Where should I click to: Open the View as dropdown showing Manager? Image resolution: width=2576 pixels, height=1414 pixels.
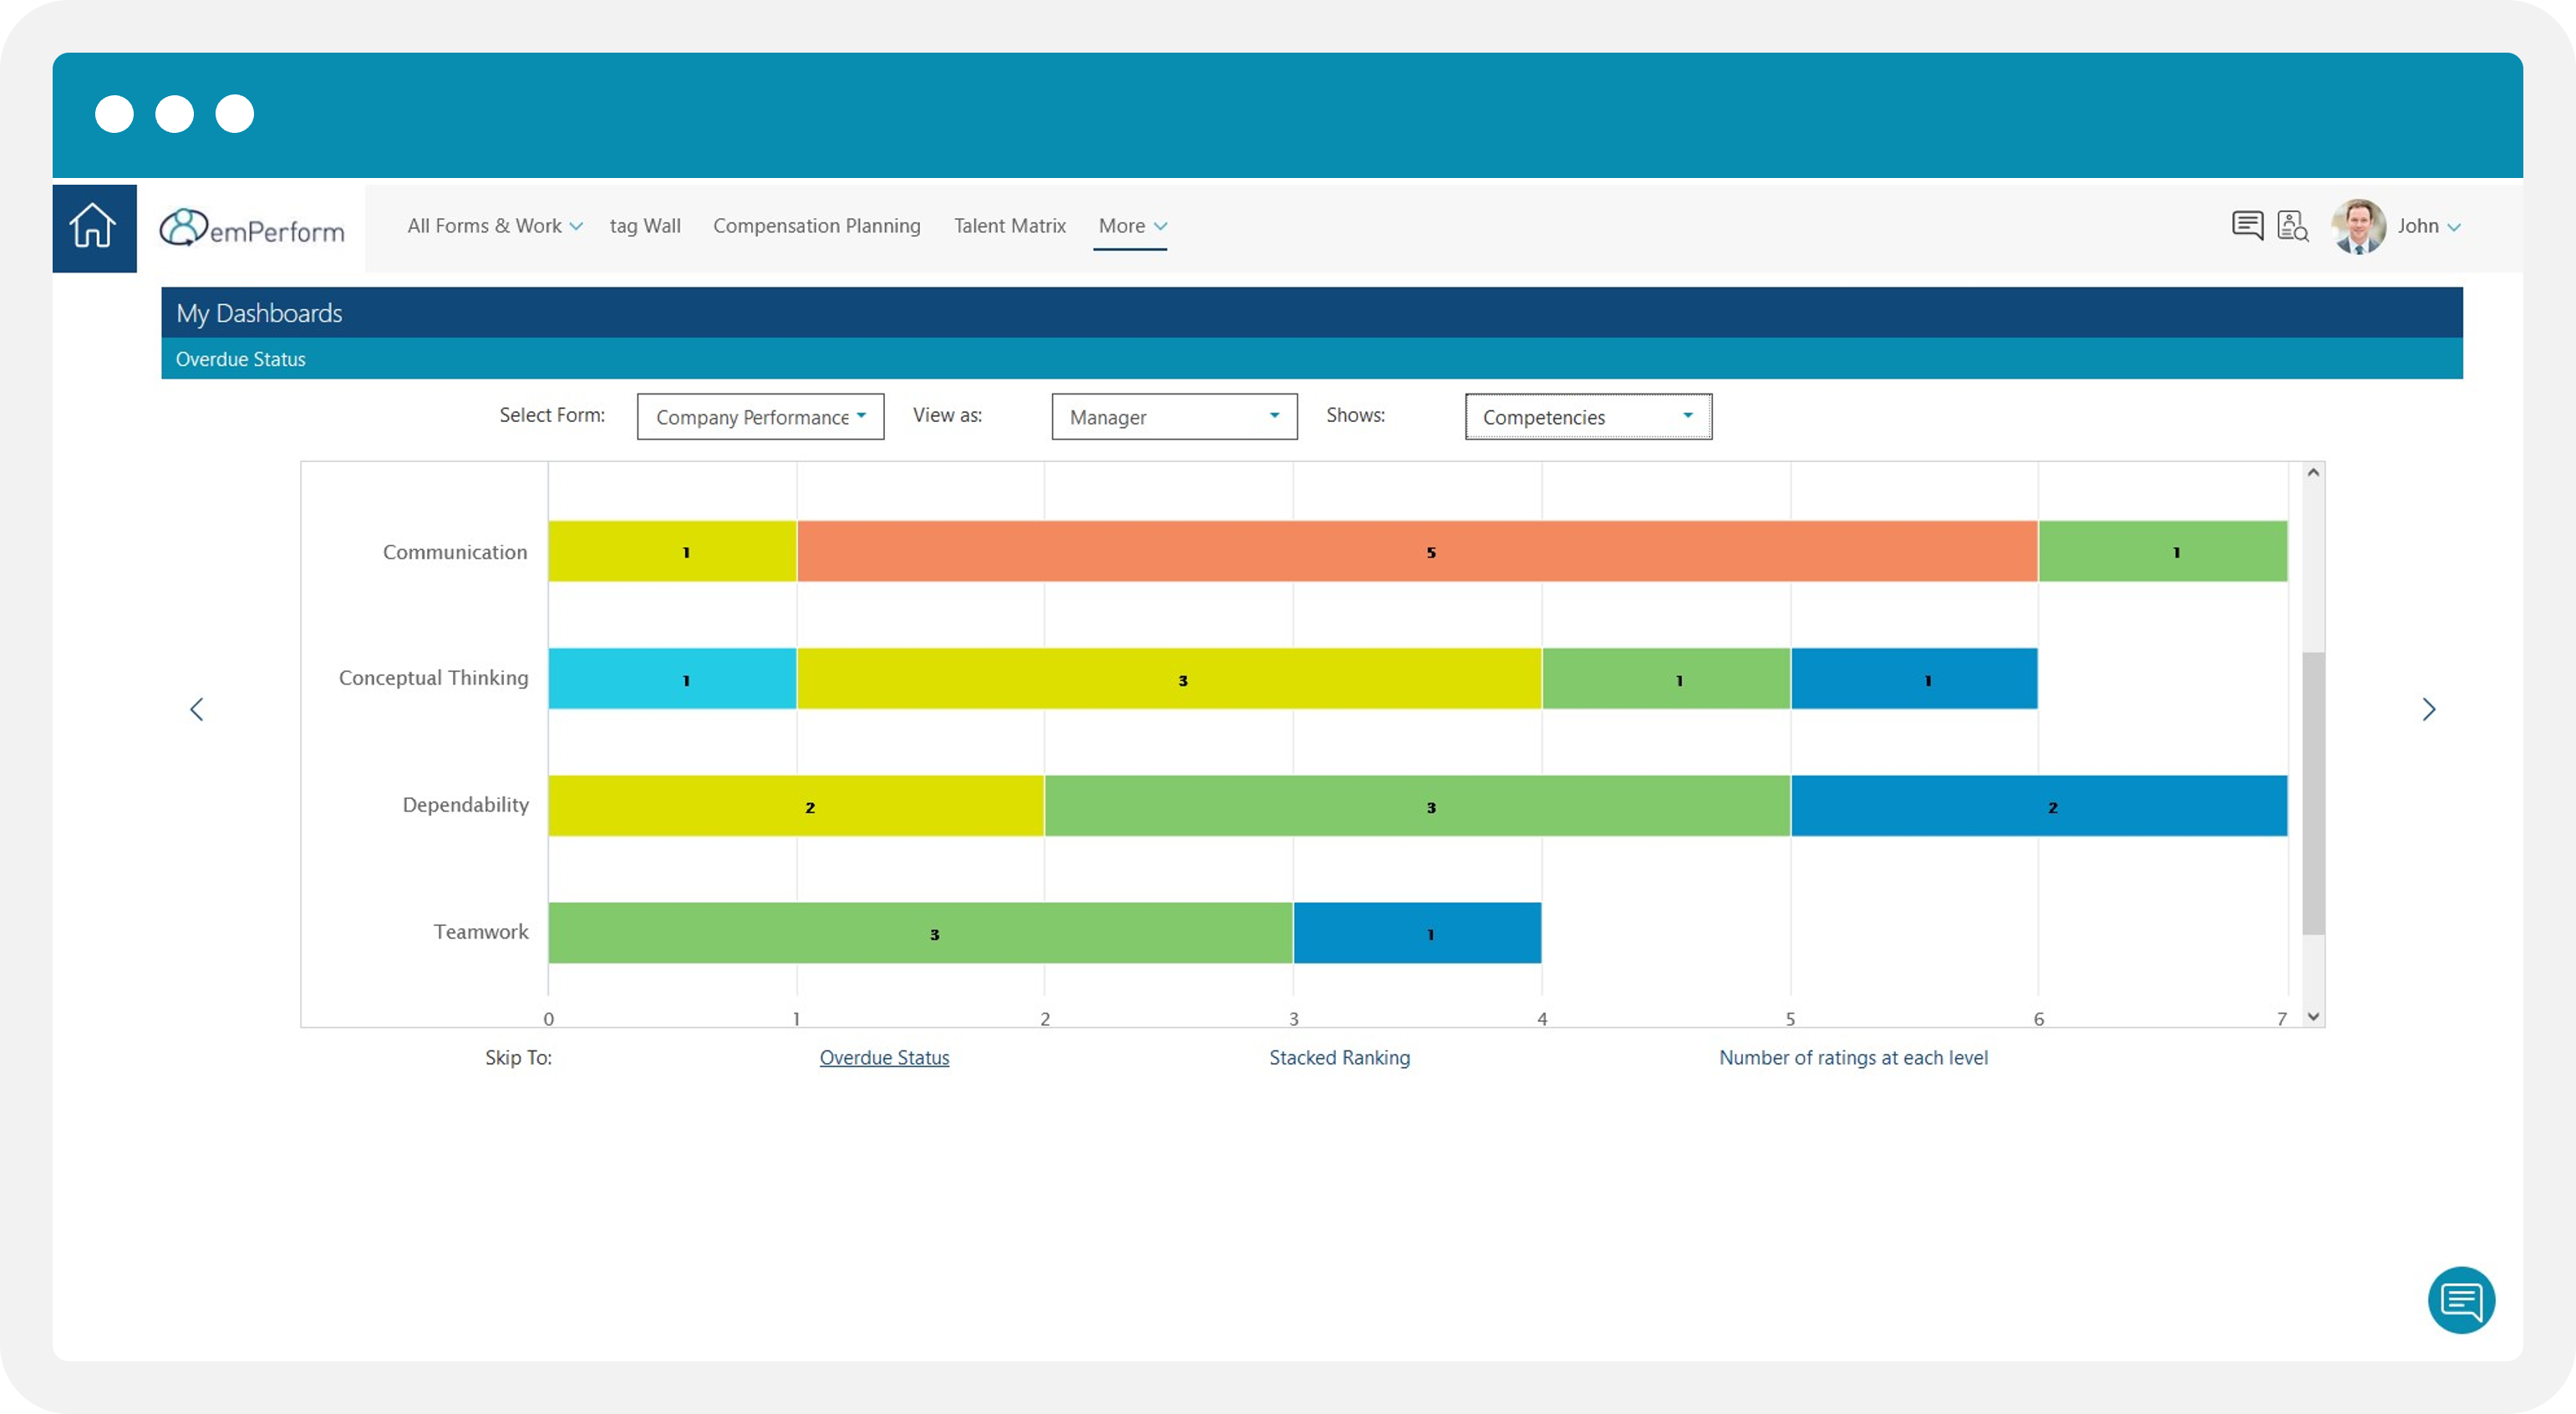(1173, 416)
